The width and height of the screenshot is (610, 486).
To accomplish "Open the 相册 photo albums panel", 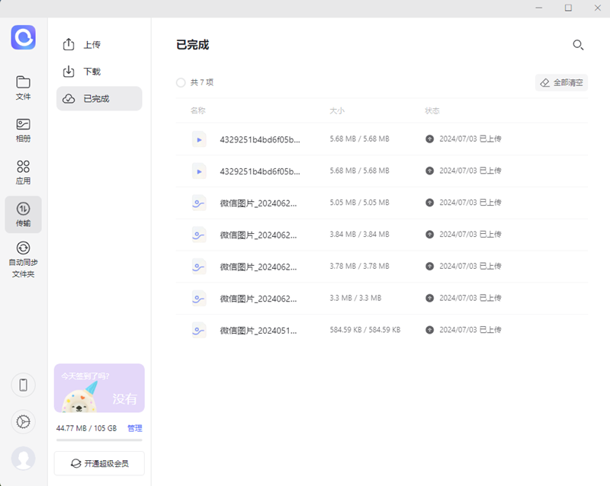I will coord(24,129).
